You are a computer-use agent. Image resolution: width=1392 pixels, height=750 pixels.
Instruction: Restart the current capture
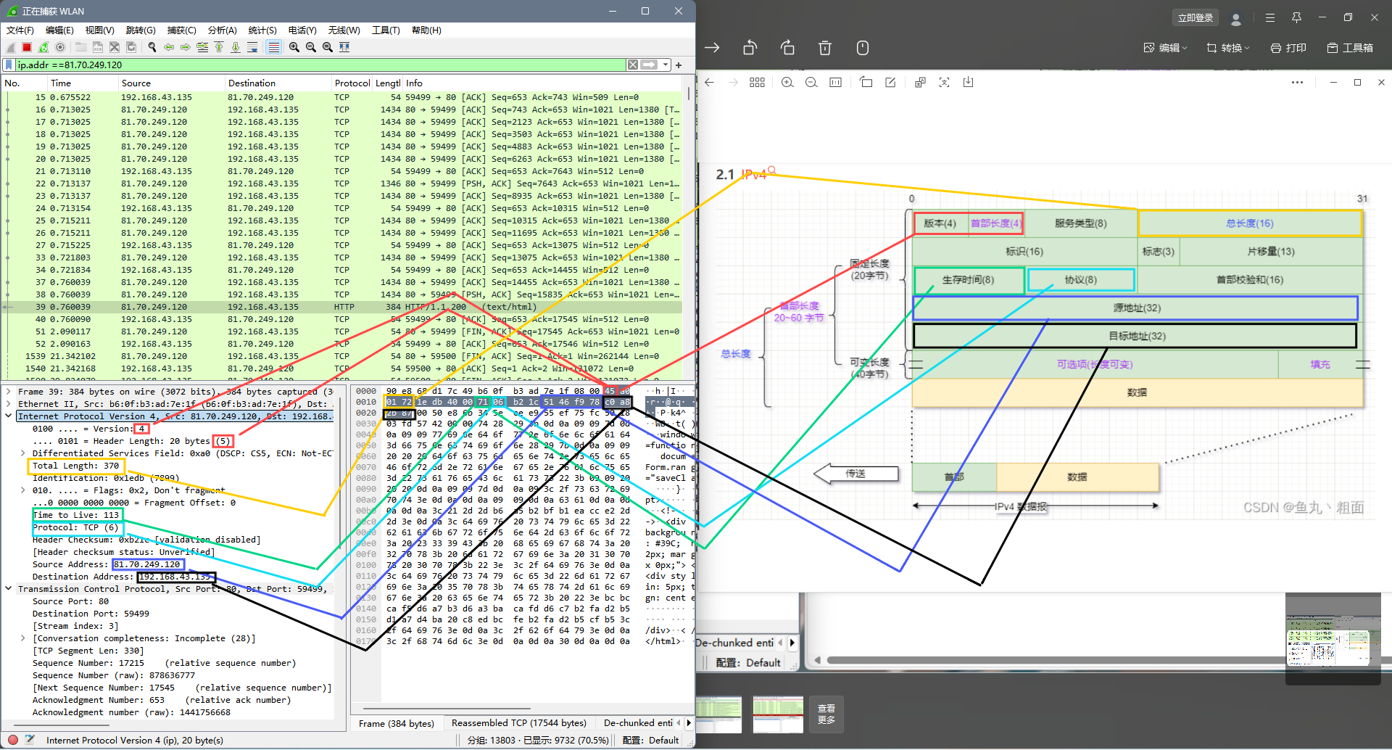[x=43, y=47]
